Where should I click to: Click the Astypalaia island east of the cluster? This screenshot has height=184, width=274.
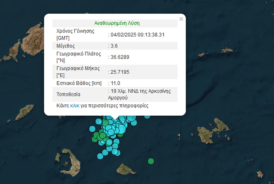click(x=211, y=133)
